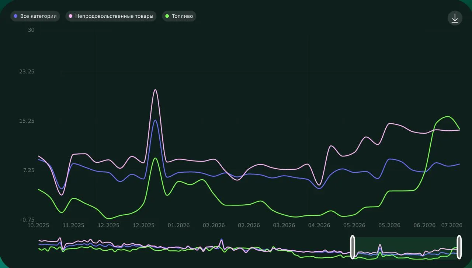
Task: Click the 07.2026 x-axis label
Action: pyautogui.click(x=452, y=225)
